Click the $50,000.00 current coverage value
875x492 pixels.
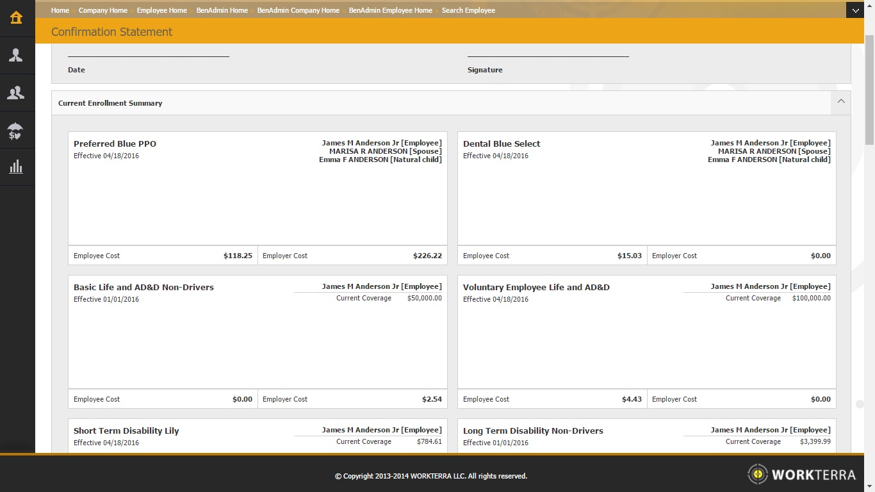[425, 299]
